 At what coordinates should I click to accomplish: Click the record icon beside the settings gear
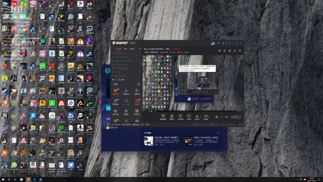click(x=222, y=117)
